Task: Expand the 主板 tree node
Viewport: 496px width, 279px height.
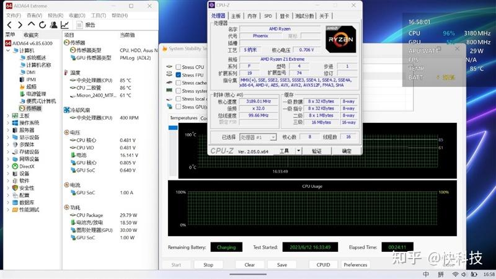Action: tap(8, 116)
